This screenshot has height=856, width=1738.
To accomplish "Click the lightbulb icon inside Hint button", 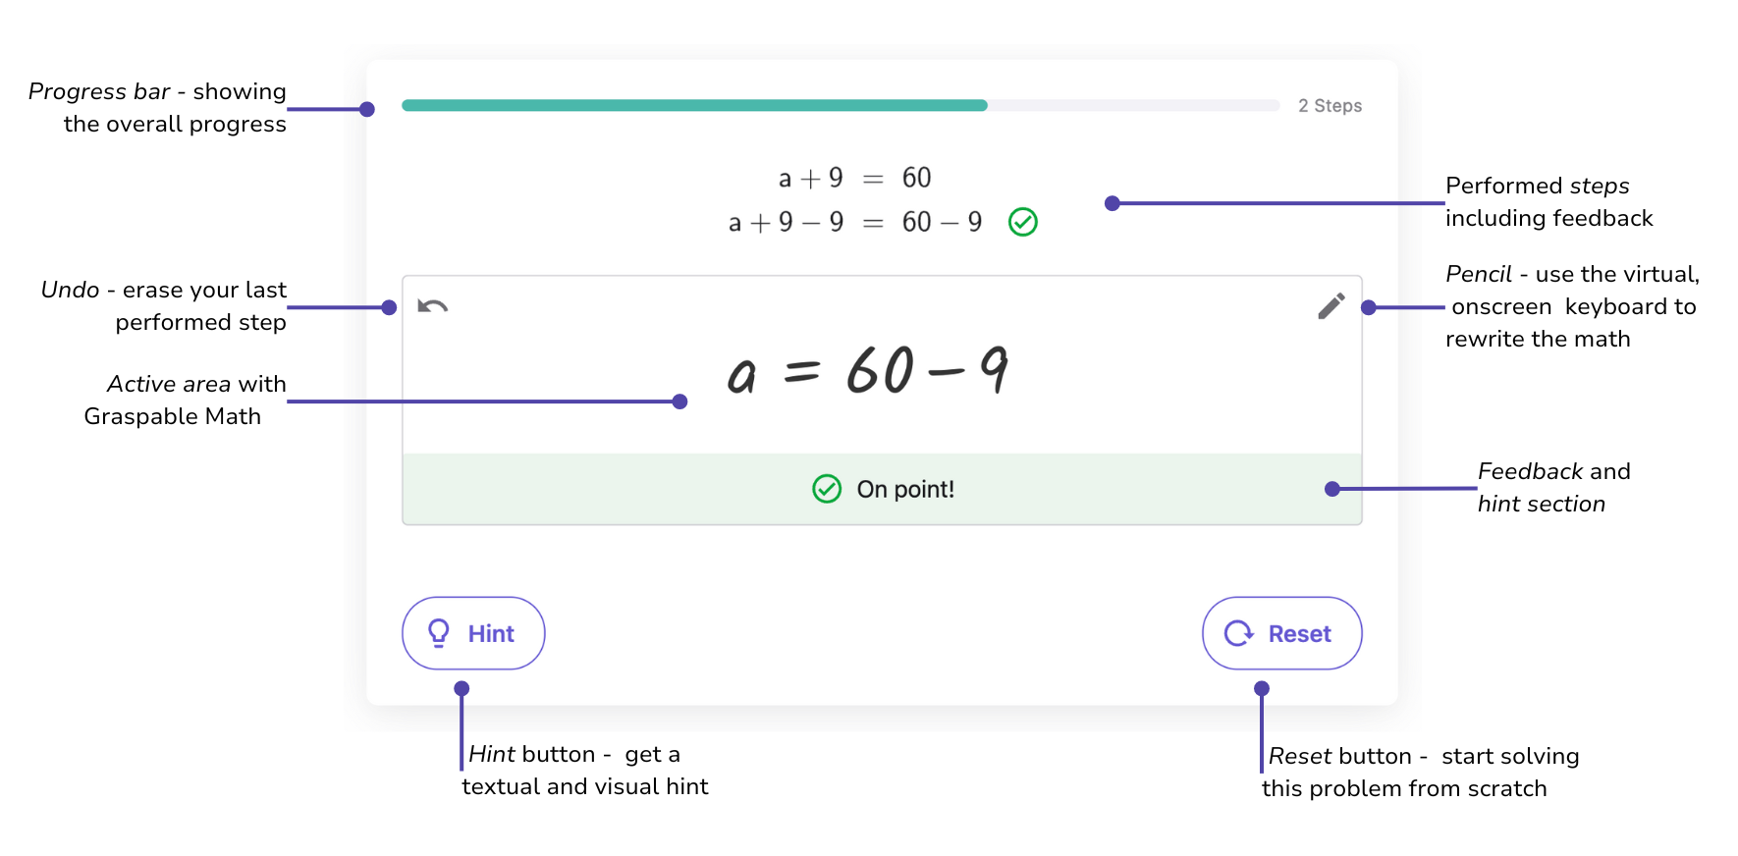I will point(439,633).
